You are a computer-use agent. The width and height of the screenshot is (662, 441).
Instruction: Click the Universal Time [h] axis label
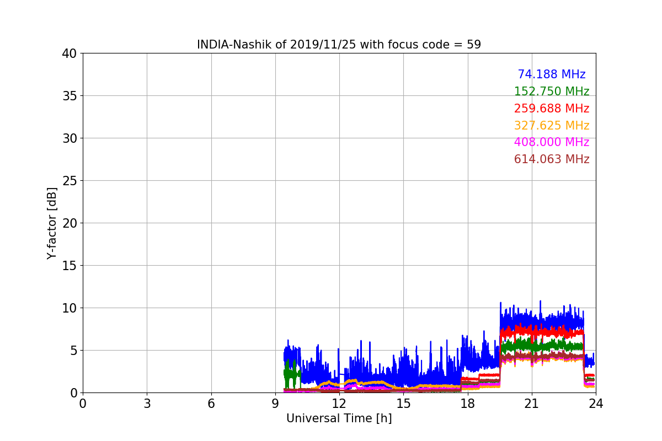coord(339,418)
